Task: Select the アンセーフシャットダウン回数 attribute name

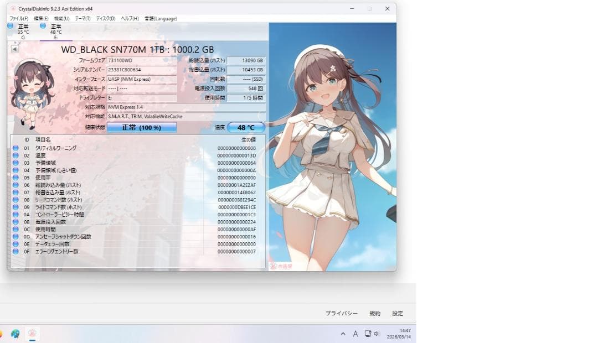Action: (63, 237)
